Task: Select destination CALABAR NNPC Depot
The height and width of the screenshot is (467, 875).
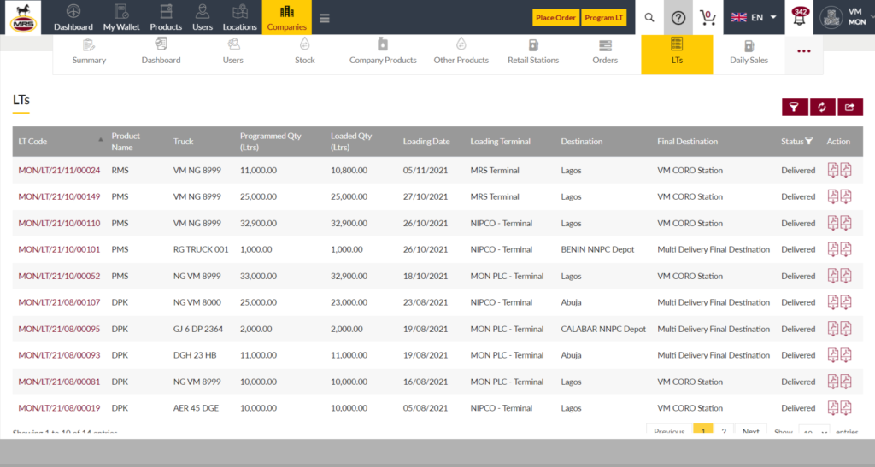Action: (x=603, y=330)
